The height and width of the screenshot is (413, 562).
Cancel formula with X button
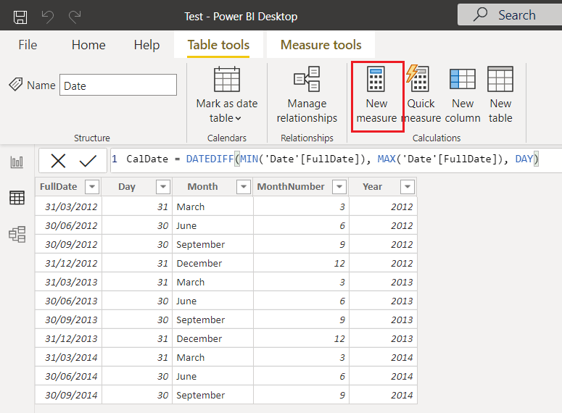point(58,161)
